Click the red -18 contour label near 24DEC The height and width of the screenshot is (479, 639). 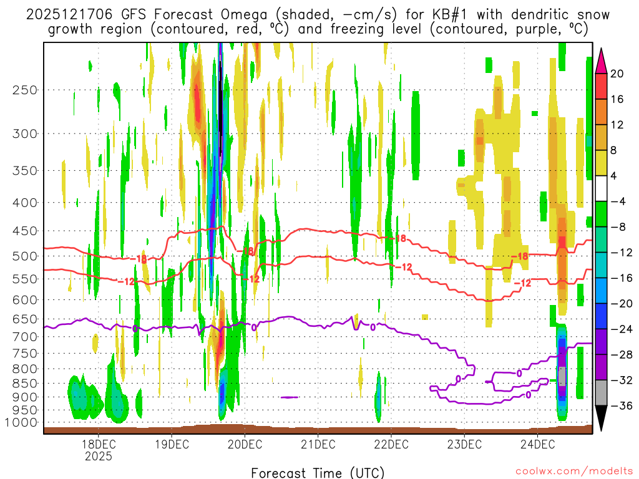(x=520, y=256)
